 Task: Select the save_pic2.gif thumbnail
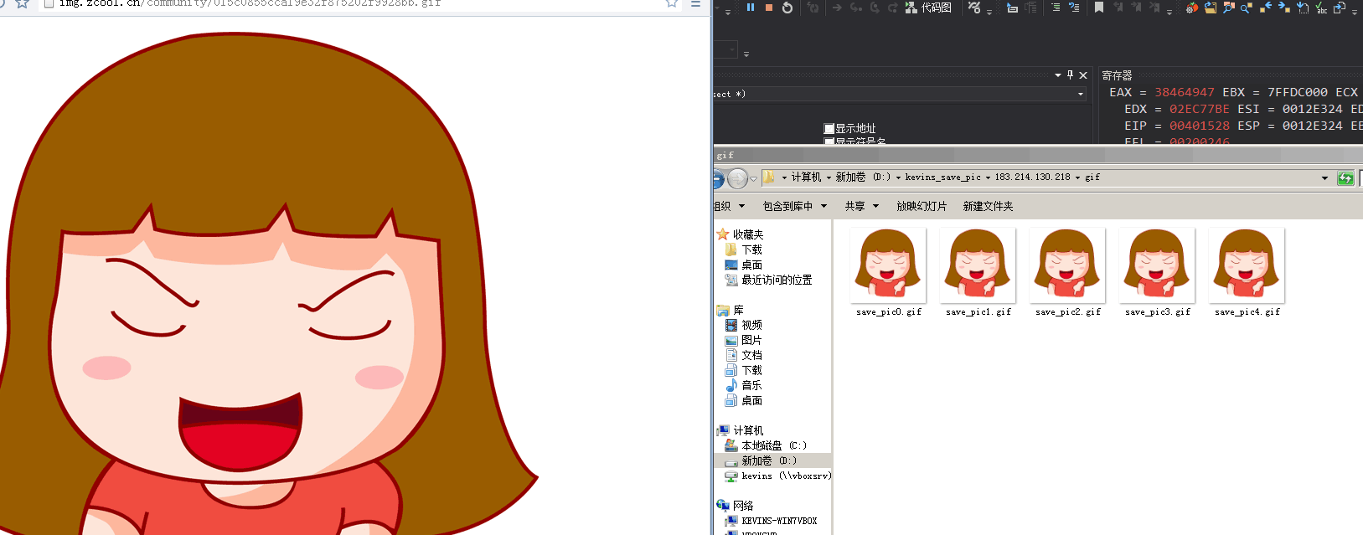(x=1067, y=265)
